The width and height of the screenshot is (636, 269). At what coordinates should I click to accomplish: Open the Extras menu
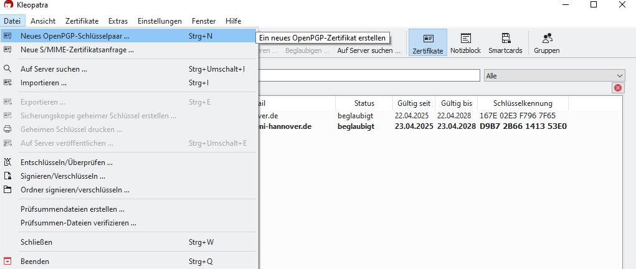point(118,21)
